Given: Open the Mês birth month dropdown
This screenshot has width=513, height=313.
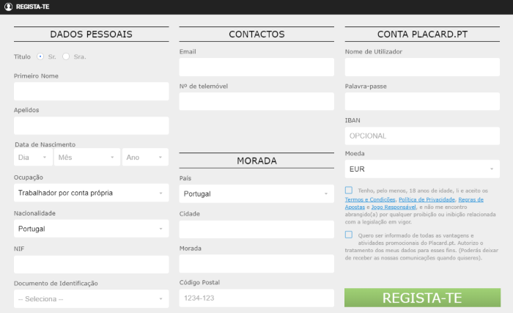Looking at the screenshot, I should [87, 157].
